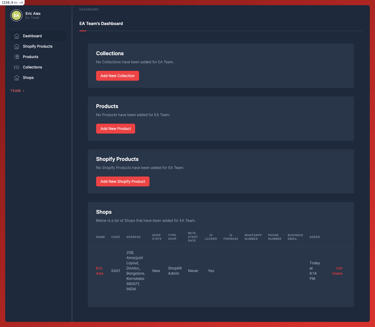Click the 1158.9 ms debug timing badge

tap(12, 3)
